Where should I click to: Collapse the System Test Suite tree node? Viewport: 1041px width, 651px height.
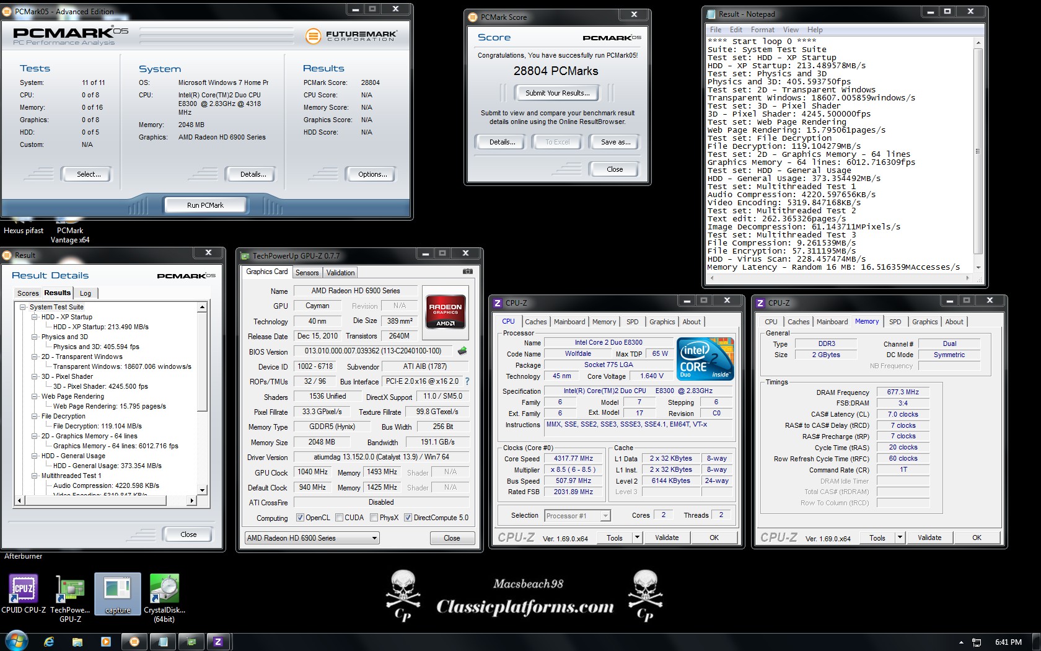(23, 307)
